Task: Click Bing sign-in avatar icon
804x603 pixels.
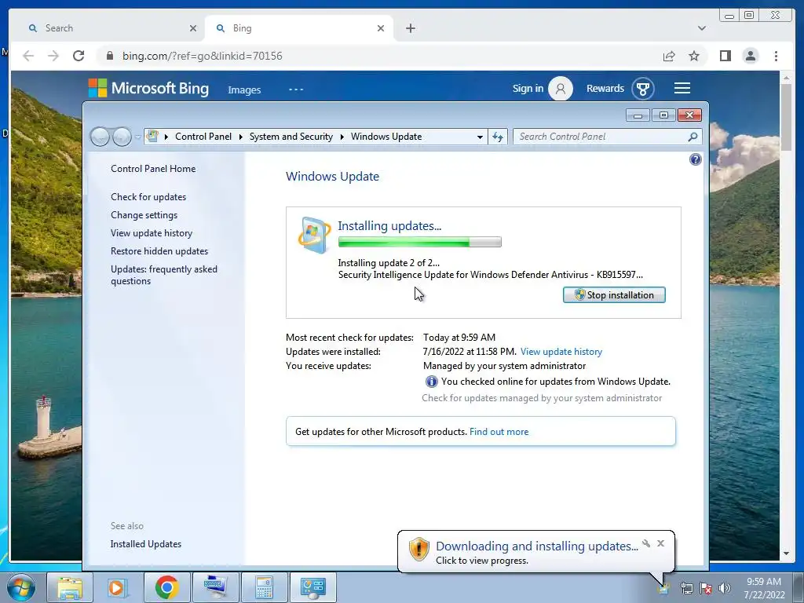Action: [561, 89]
